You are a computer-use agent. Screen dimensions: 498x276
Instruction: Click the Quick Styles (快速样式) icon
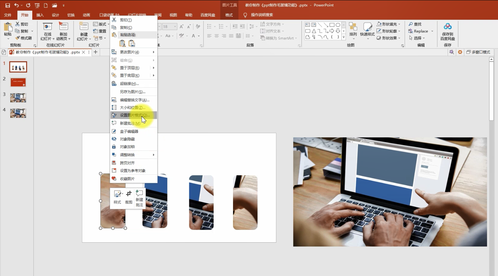[367, 30]
